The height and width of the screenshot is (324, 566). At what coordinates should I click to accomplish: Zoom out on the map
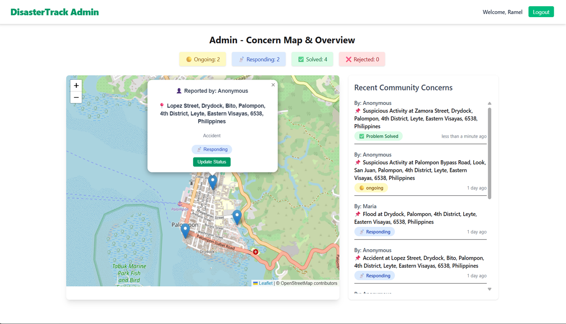tap(76, 98)
